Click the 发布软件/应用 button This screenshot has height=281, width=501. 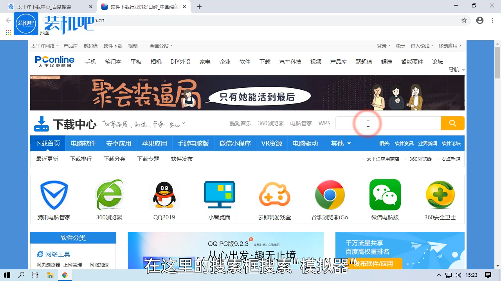(x=373, y=263)
